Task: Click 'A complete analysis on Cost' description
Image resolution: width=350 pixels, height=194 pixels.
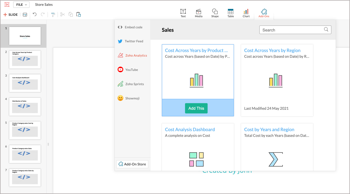Action: (x=188, y=135)
